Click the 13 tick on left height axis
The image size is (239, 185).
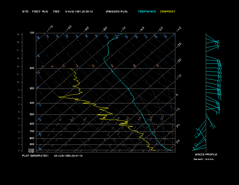[18, 58]
